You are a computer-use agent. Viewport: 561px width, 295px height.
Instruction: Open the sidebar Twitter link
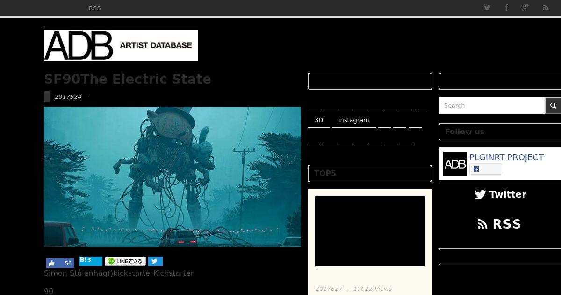500,194
